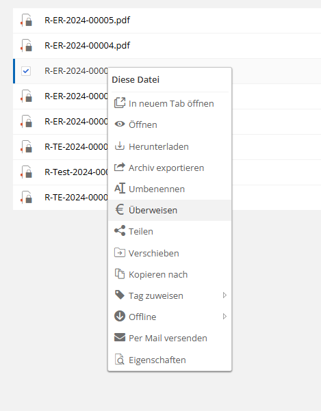This screenshot has height=411, width=321.
Task: Expand the Tag zuweisen submenu arrow
Action: coord(224,295)
